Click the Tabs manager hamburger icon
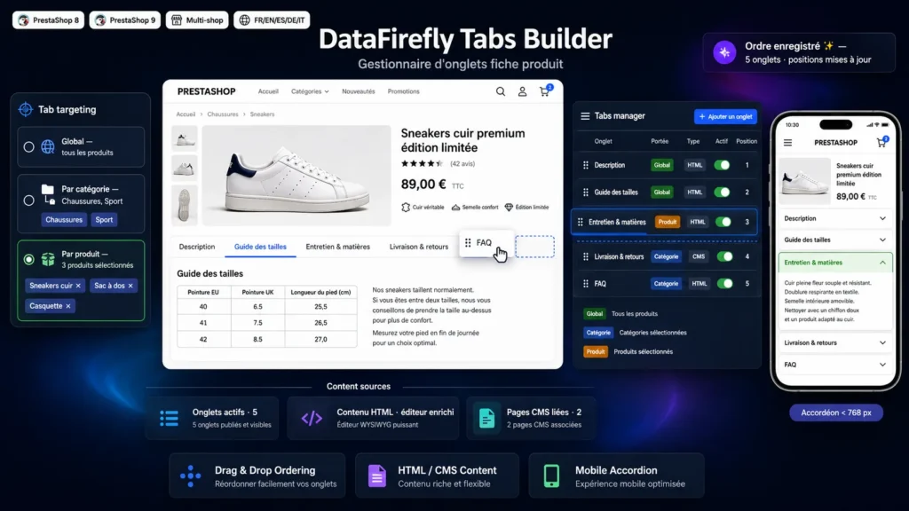The image size is (909, 511). click(x=585, y=116)
